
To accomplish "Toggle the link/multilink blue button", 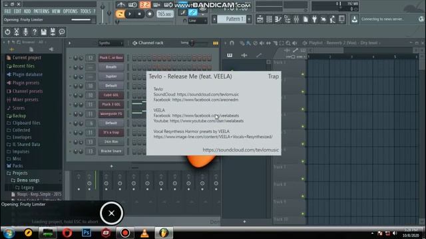I will pos(193,12).
